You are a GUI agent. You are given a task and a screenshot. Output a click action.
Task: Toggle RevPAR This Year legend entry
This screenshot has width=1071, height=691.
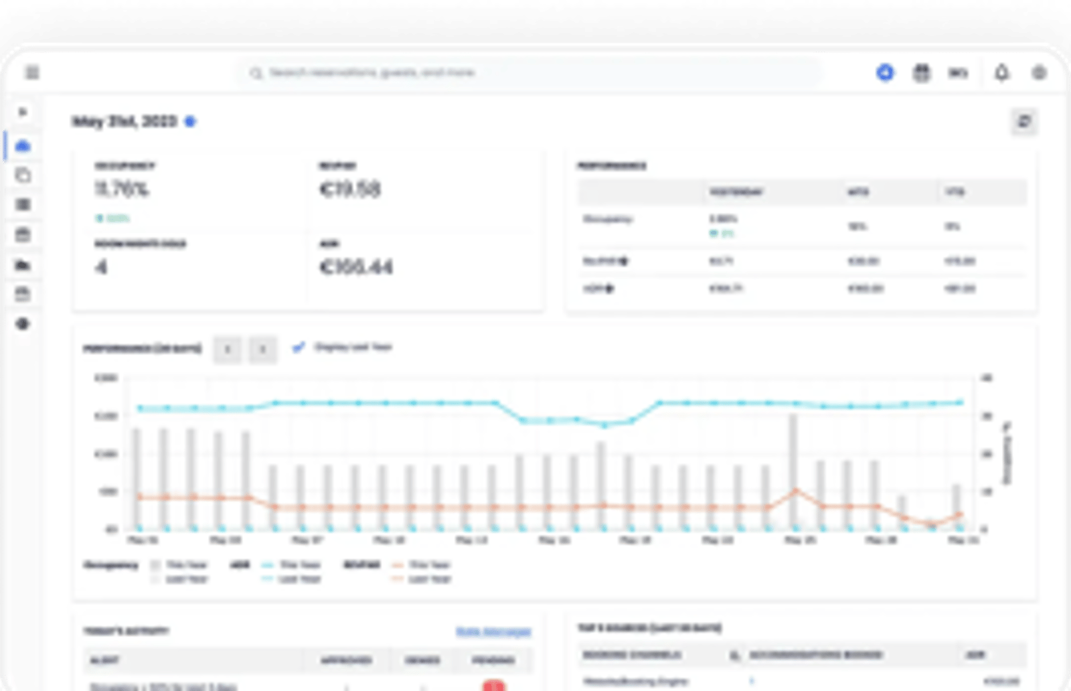(x=421, y=564)
